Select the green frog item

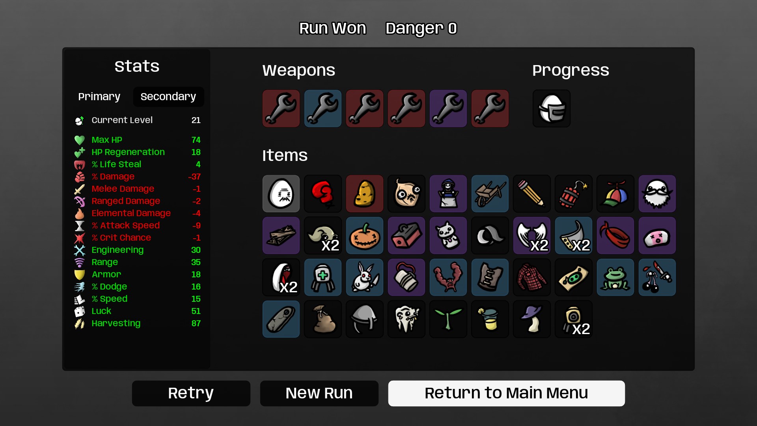pos(615,277)
